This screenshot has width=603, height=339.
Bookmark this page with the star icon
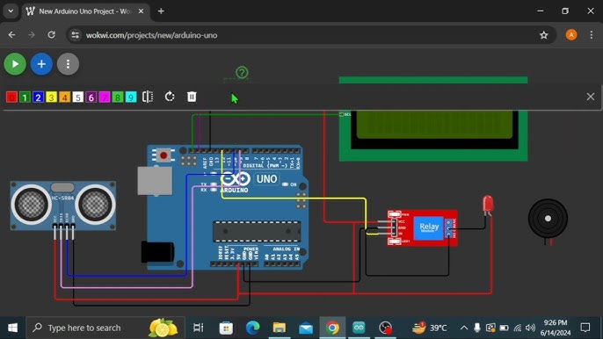pyautogui.click(x=543, y=35)
